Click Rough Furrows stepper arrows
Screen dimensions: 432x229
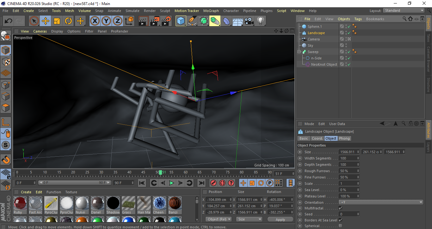pyautogui.click(x=358, y=171)
